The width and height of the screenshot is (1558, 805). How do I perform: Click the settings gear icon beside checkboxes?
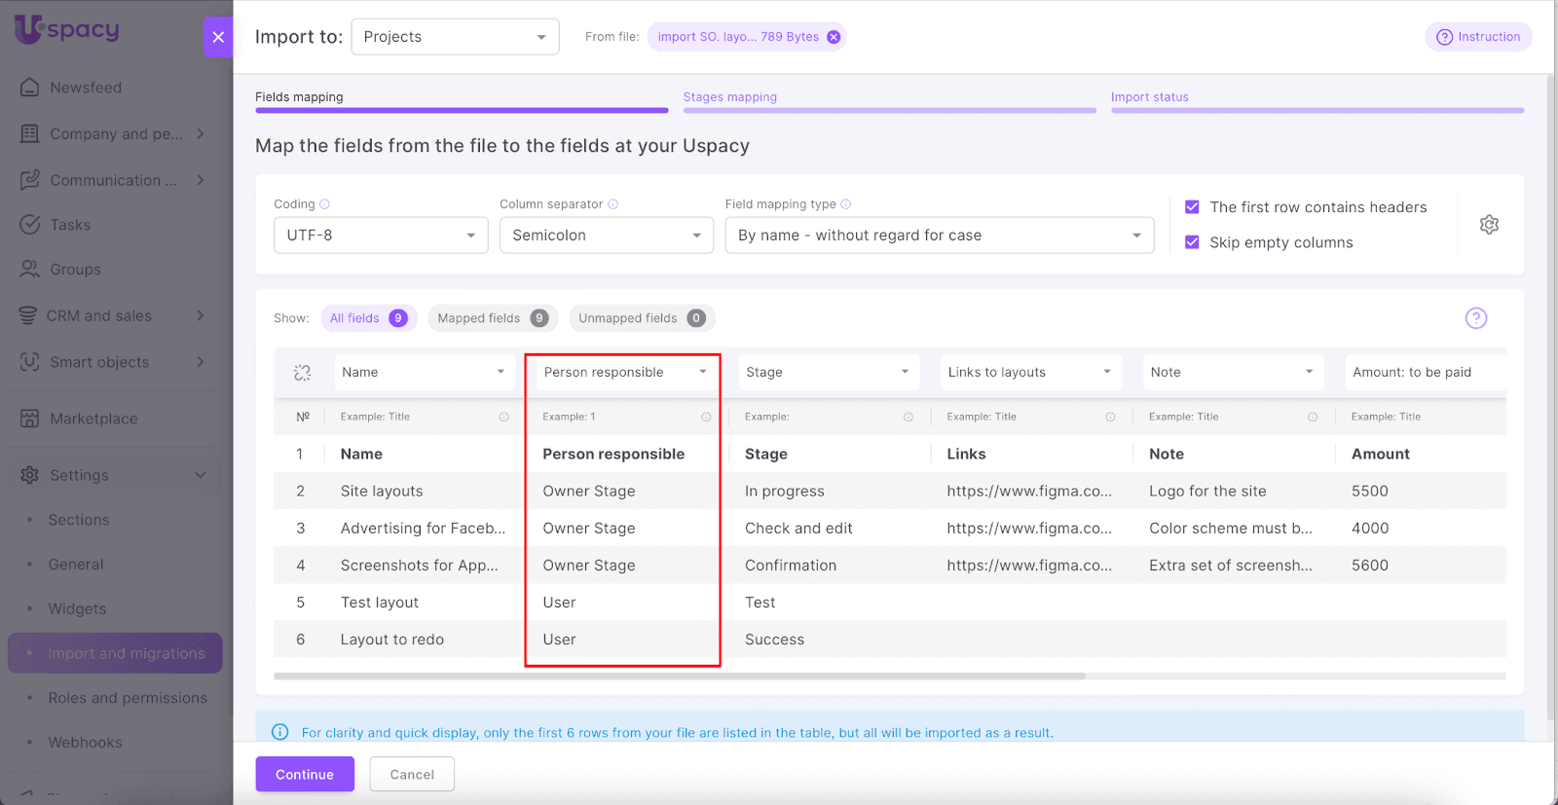click(1489, 225)
